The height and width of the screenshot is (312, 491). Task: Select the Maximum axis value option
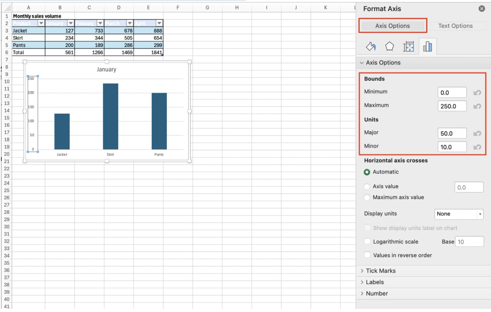tap(367, 198)
